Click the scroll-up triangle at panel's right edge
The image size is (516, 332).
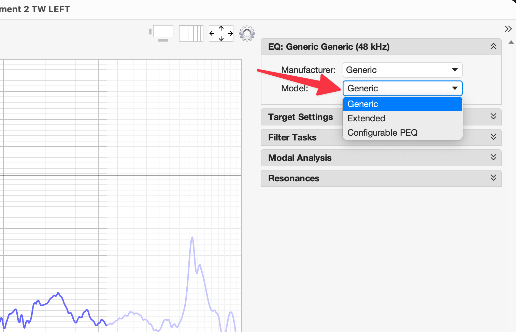click(x=511, y=42)
